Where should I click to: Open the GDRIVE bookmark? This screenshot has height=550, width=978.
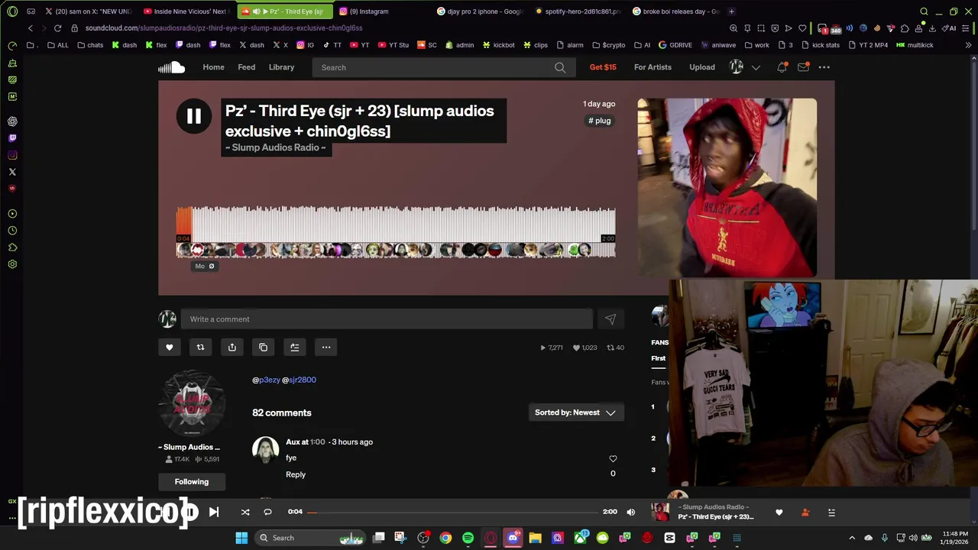(x=675, y=45)
